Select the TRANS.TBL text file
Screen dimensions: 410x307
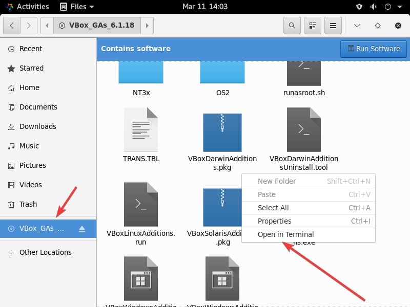pos(141,135)
